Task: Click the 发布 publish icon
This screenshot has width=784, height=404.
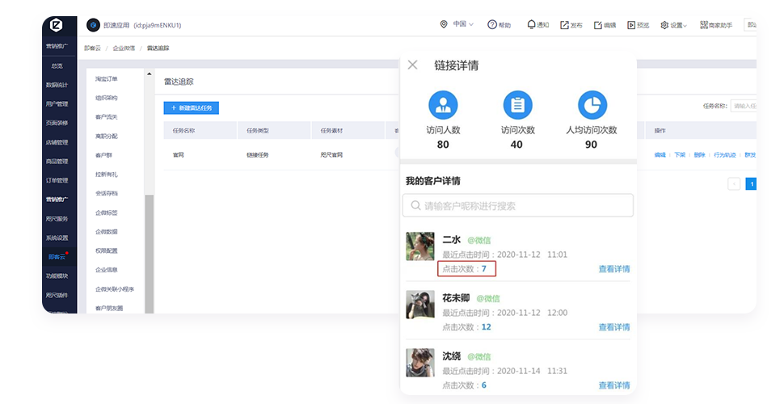Action: 565,25
